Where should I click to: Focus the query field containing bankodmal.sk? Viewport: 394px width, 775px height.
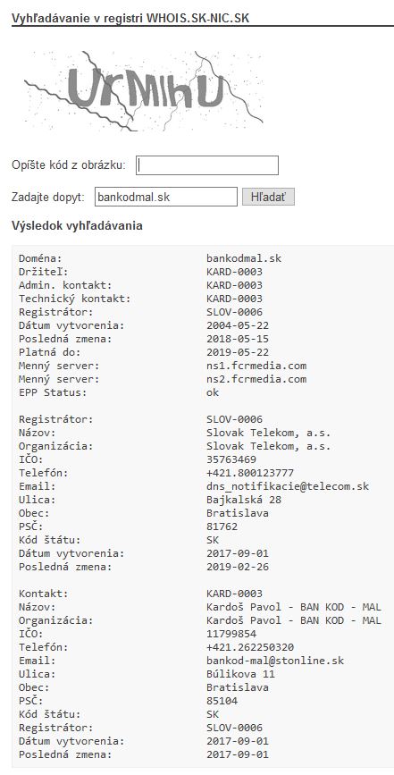click(x=166, y=197)
